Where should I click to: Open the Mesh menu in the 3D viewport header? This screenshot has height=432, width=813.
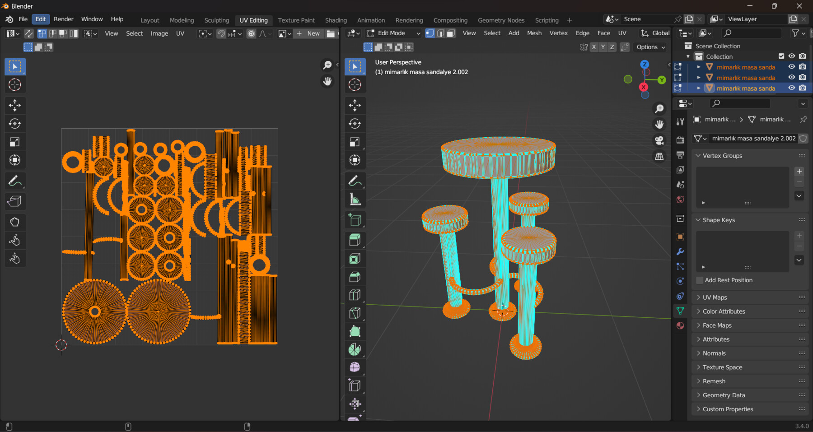534,33
